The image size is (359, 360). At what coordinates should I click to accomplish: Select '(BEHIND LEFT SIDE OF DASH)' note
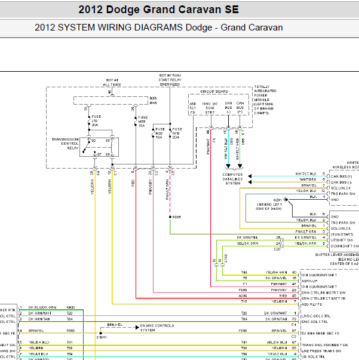[x=269, y=206]
